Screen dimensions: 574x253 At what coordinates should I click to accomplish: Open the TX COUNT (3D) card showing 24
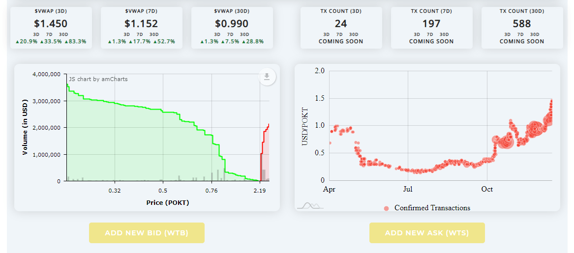(x=341, y=28)
